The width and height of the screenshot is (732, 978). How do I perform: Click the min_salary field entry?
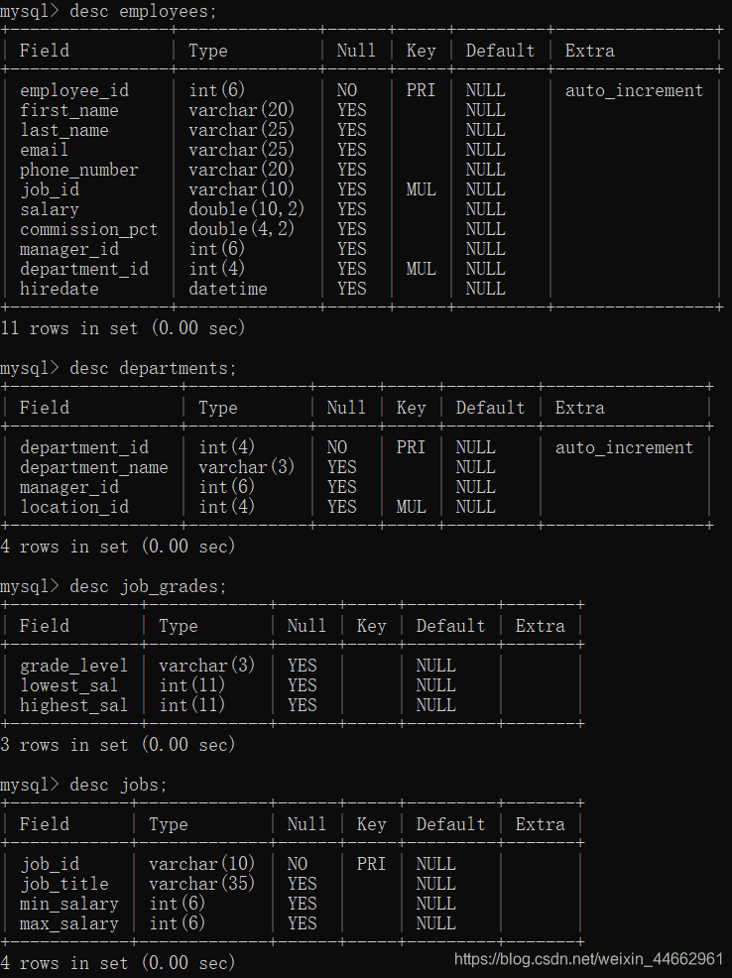click(x=69, y=904)
